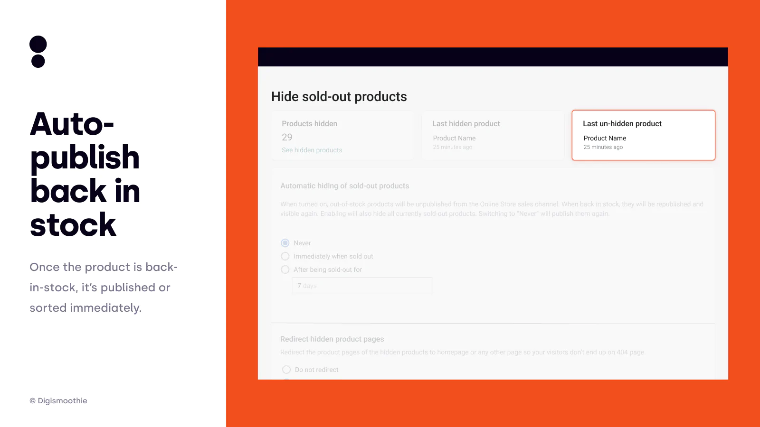This screenshot has height=427, width=760.
Task: Click the Last hidden product card title
Action: click(x=466, y=124)
